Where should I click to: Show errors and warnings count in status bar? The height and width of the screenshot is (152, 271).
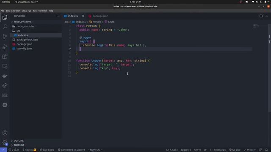[14, 150]
